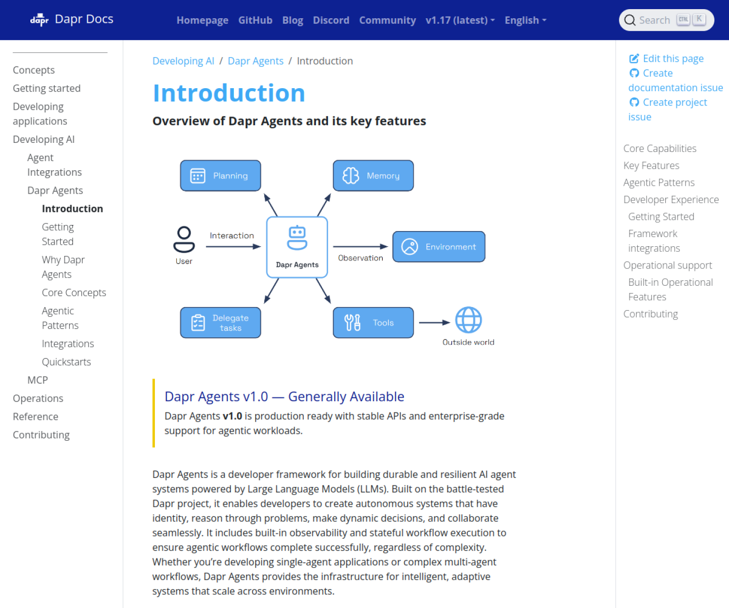
Task: Jump to Operational support in page contents
Action: click(668, 265)
